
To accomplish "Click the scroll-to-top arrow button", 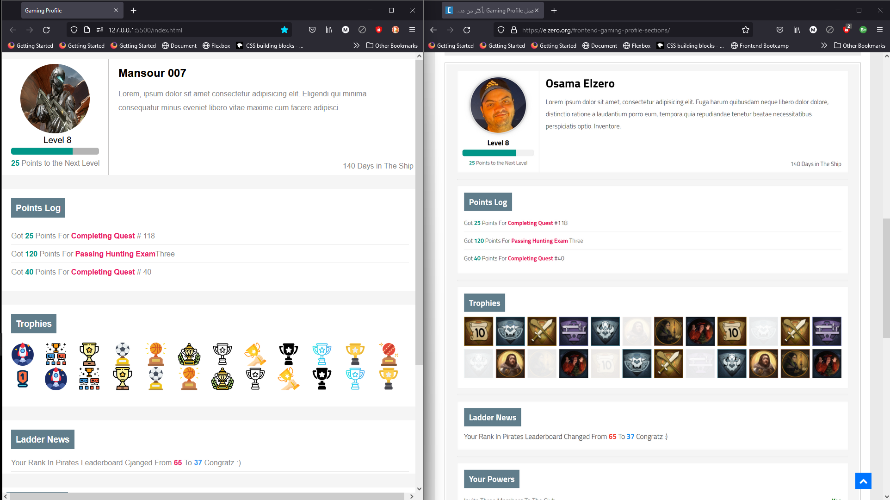I will [x=863, y=481].
